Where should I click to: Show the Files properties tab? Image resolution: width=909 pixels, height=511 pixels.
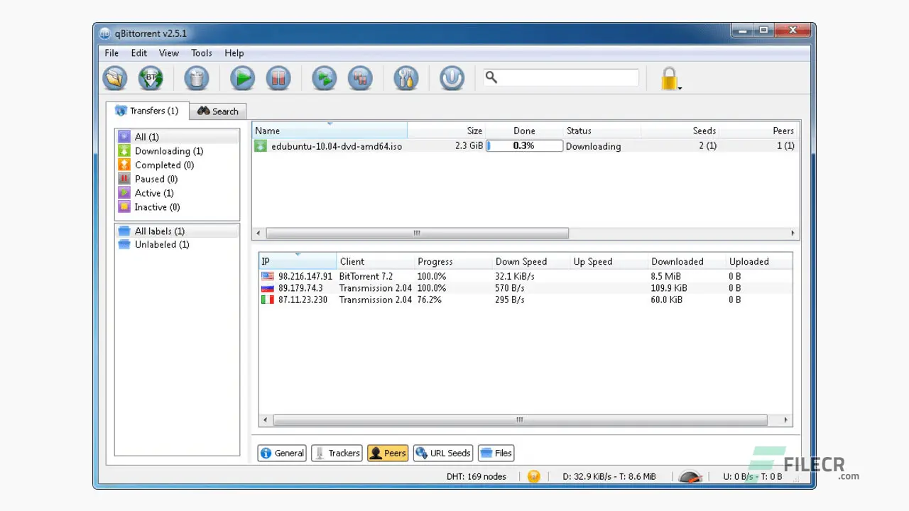point(496,453)
